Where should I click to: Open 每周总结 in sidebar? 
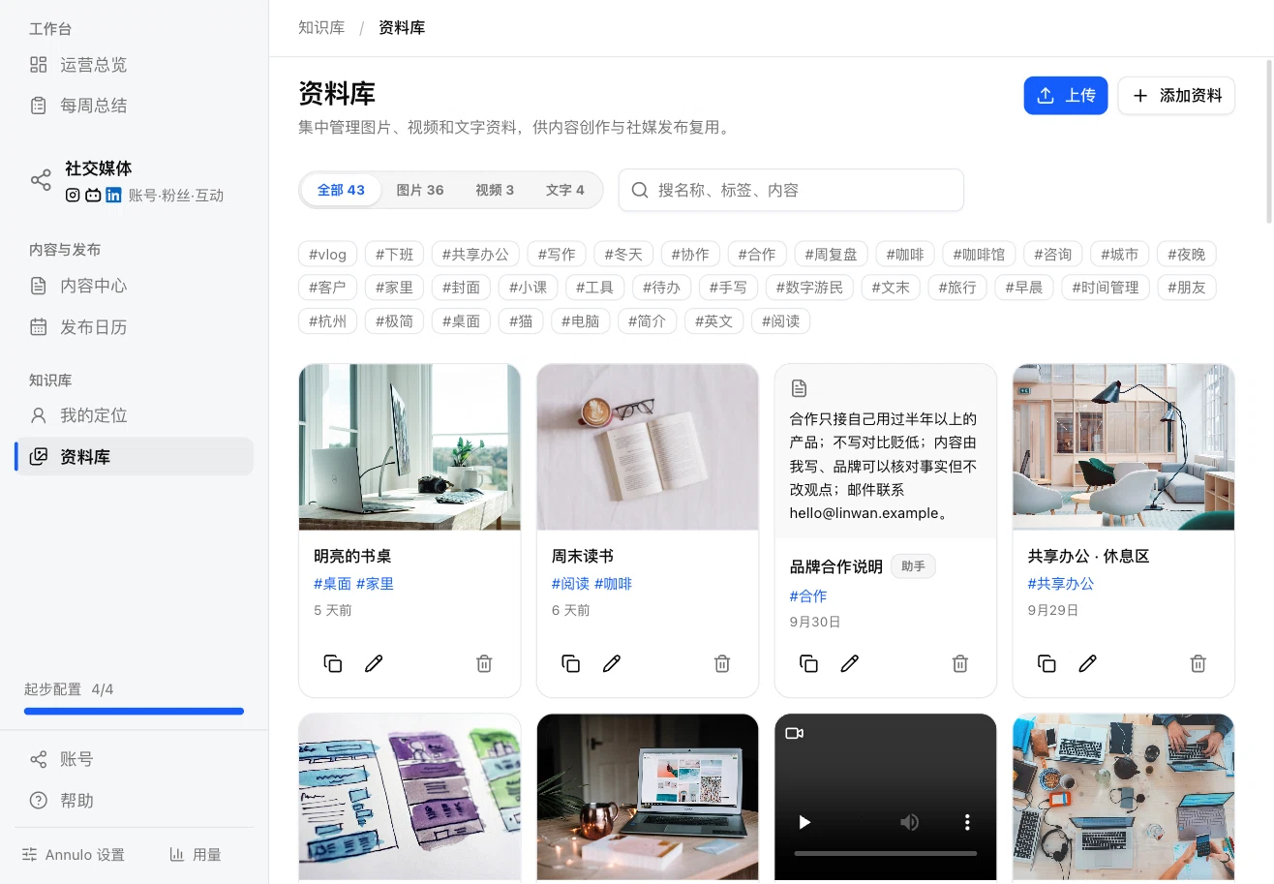click(x=134, y=106)
